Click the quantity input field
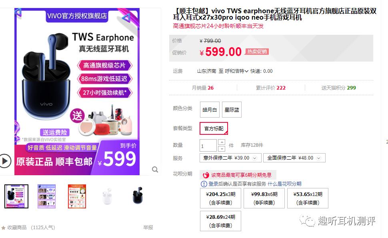Image resolution: width=388 pixels, height=238 pixels. 208,146
